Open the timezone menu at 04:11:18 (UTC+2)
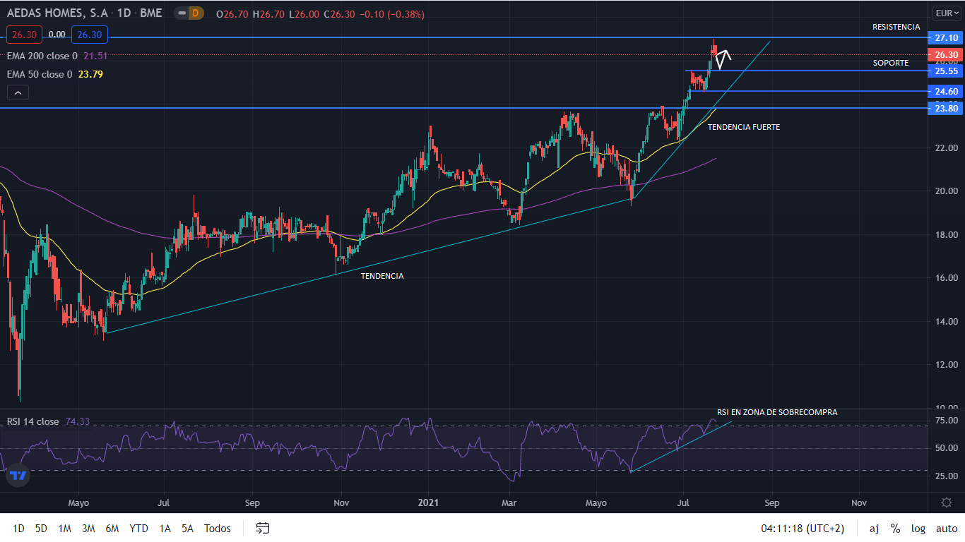The height and width of the screenshot is (542, 965). 802,529
